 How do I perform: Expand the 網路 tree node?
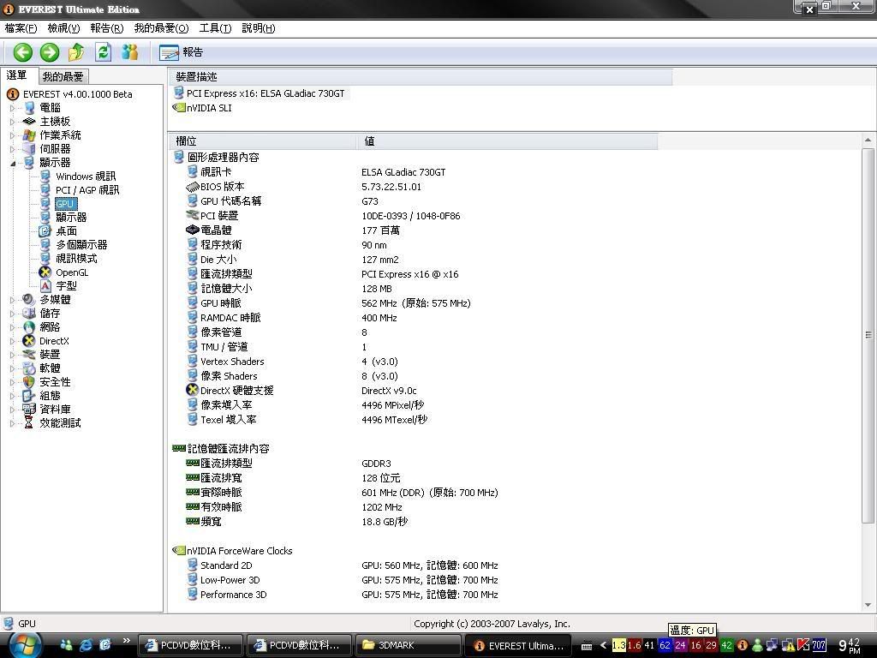click(12, 327)
